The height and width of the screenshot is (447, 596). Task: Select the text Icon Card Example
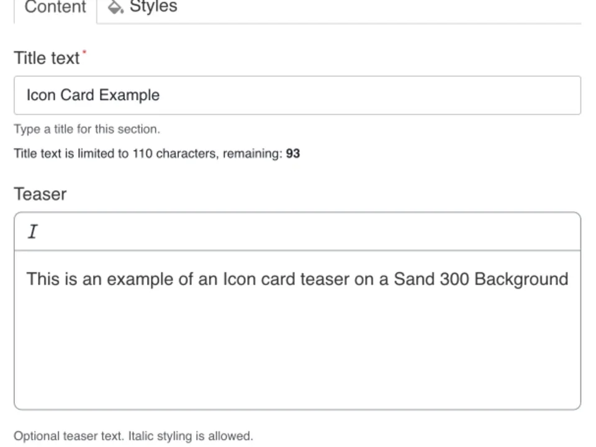[x=93, y=95]
